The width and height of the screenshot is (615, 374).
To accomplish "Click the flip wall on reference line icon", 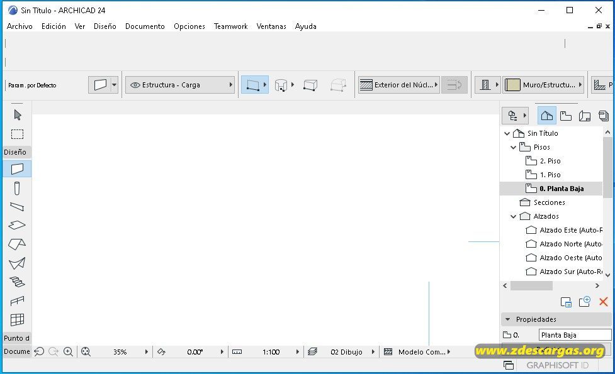I will point(454,85).
